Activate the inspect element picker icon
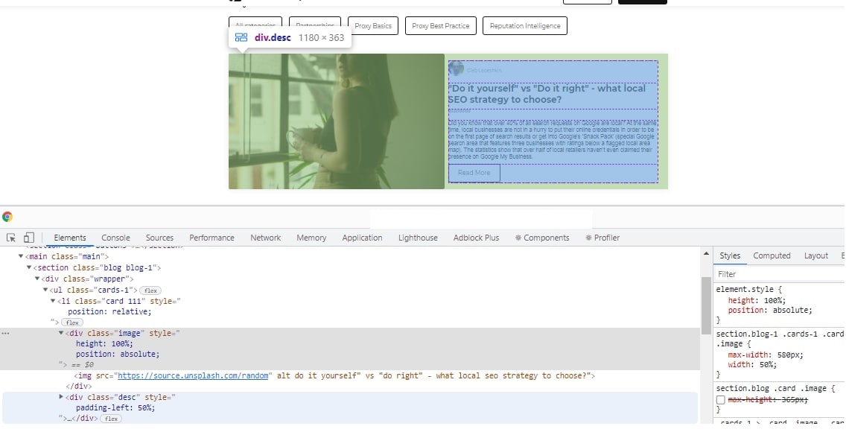 click(x=11, y=238)
